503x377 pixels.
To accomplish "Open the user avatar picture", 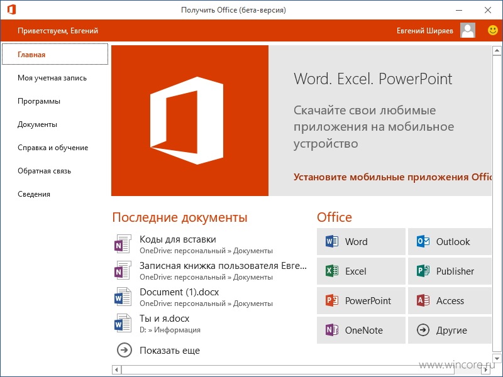I will [468, 30].
